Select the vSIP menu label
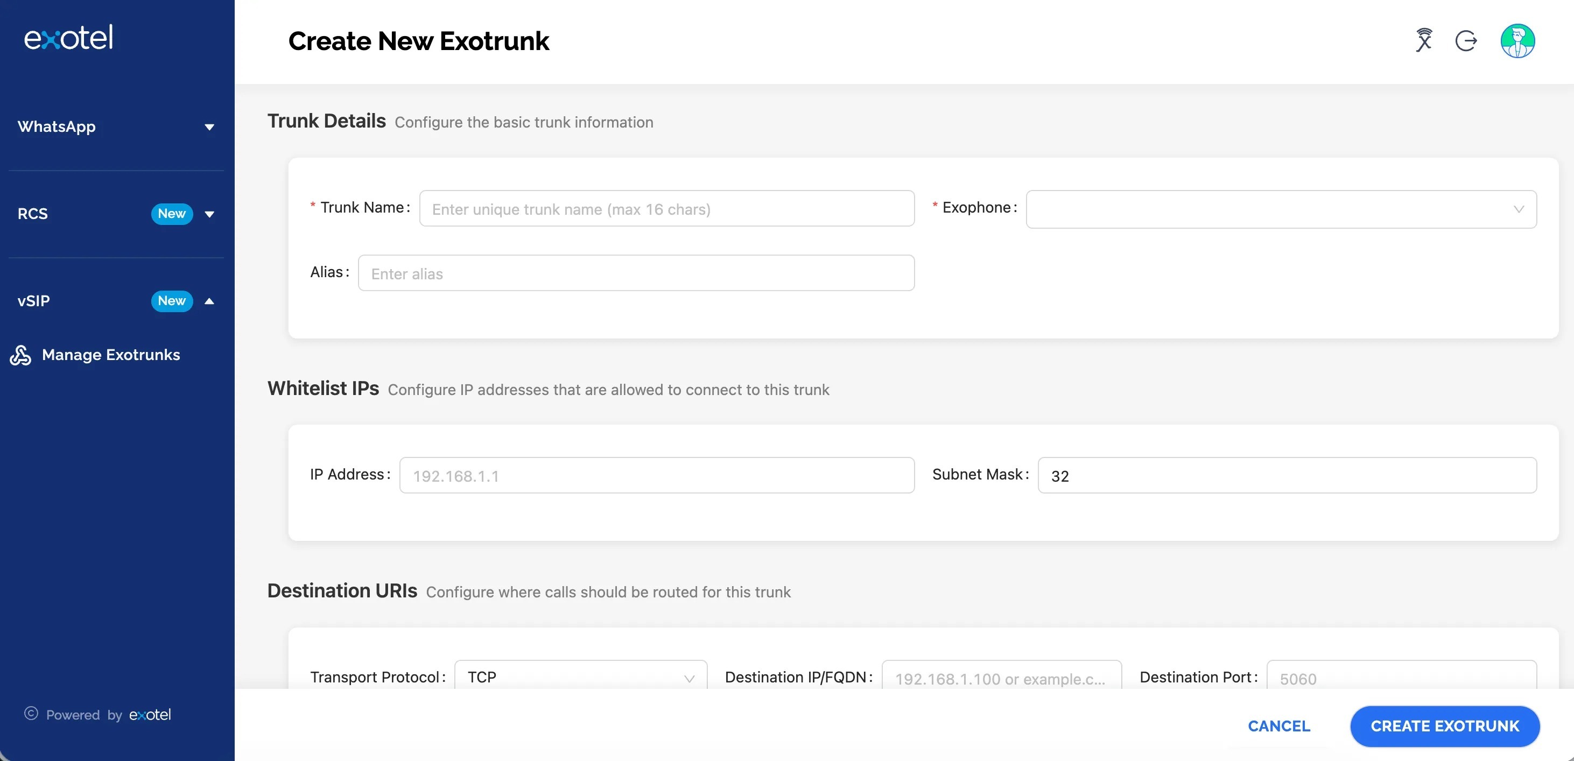This screenshot has height=761, width=1574. pyautogui.click(x=33, y=301)
